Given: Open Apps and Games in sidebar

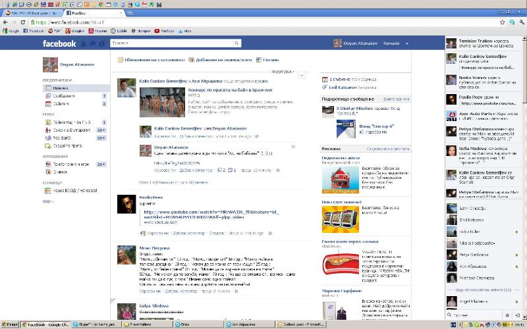Looking at the screenshot, I should click(76, 164).
